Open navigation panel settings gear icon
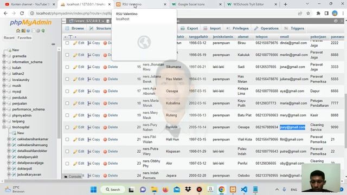This screenshot has height=195, width=347. pos(38,30)
